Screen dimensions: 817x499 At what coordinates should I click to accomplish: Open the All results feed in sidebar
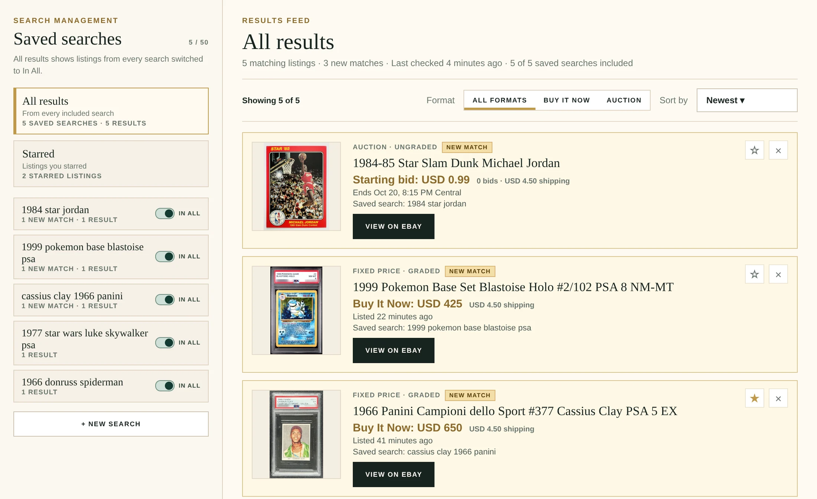[x=111, y=111]
